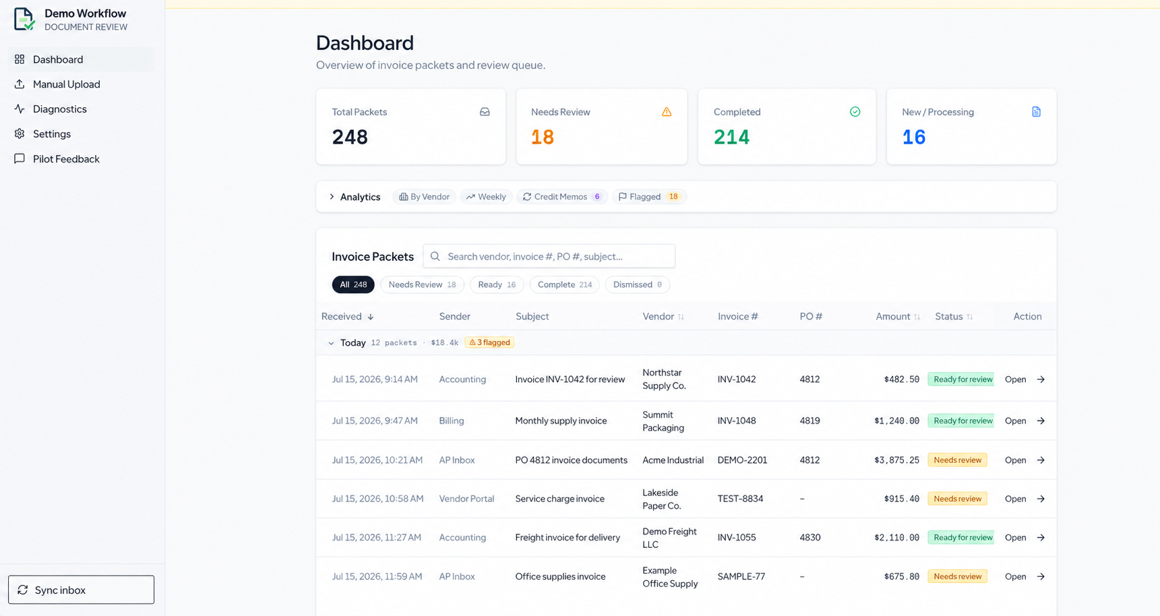This screenshot has width=1160, height=616.
Task: Open the Flagged 18 analytics chip
Action: pyautogui.click(x=649, y=197)
